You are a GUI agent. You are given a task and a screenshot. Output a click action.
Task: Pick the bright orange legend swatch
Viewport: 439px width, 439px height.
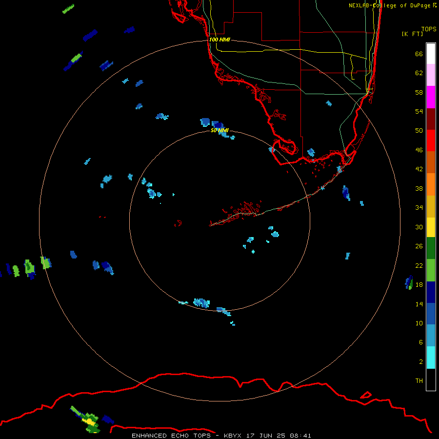pyautogui.click(x=431, y=184)
